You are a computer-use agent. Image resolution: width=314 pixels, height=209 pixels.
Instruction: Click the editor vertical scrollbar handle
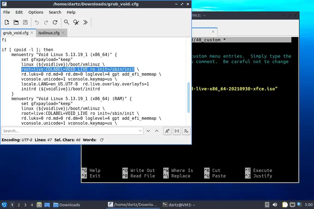pos(188,98)
